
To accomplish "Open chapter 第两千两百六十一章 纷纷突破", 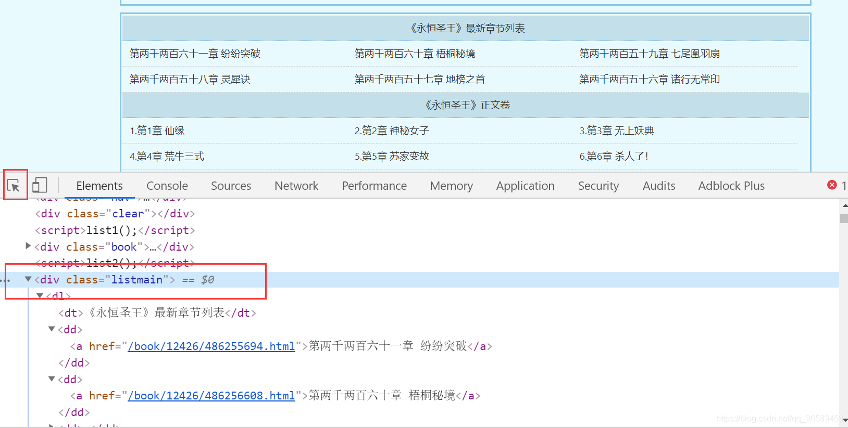I will [195, 54].
